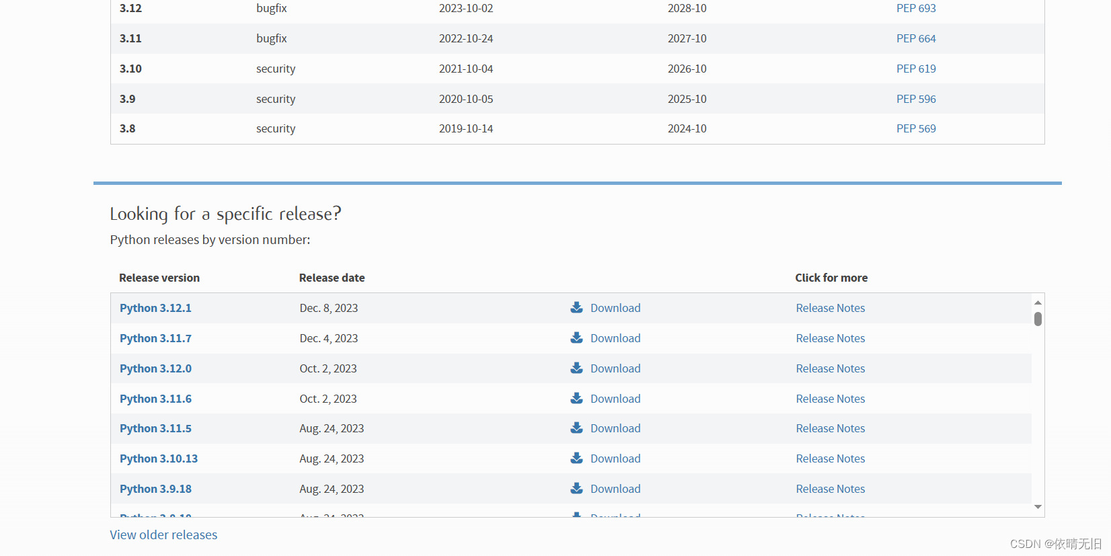
Task: Click Download text for Python 3.10.13
Action: 615,459
